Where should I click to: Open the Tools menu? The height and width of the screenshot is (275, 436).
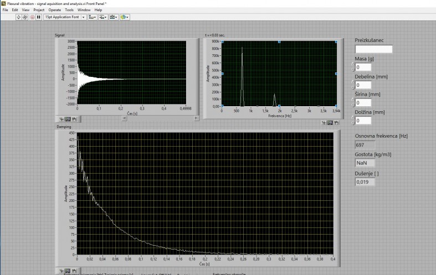pos(69,10)
